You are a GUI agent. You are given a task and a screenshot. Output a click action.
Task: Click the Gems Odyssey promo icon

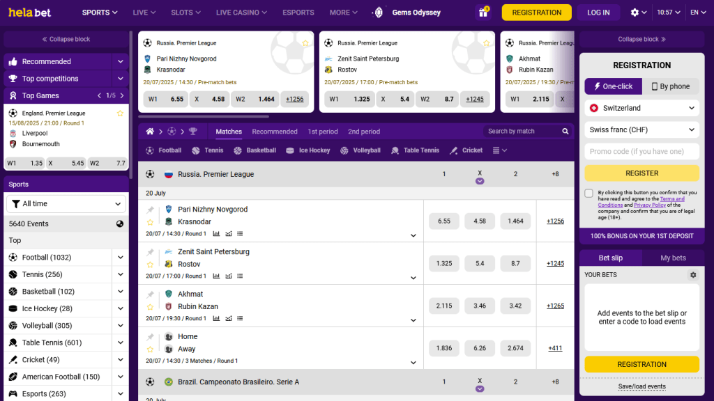coord(379,13)
